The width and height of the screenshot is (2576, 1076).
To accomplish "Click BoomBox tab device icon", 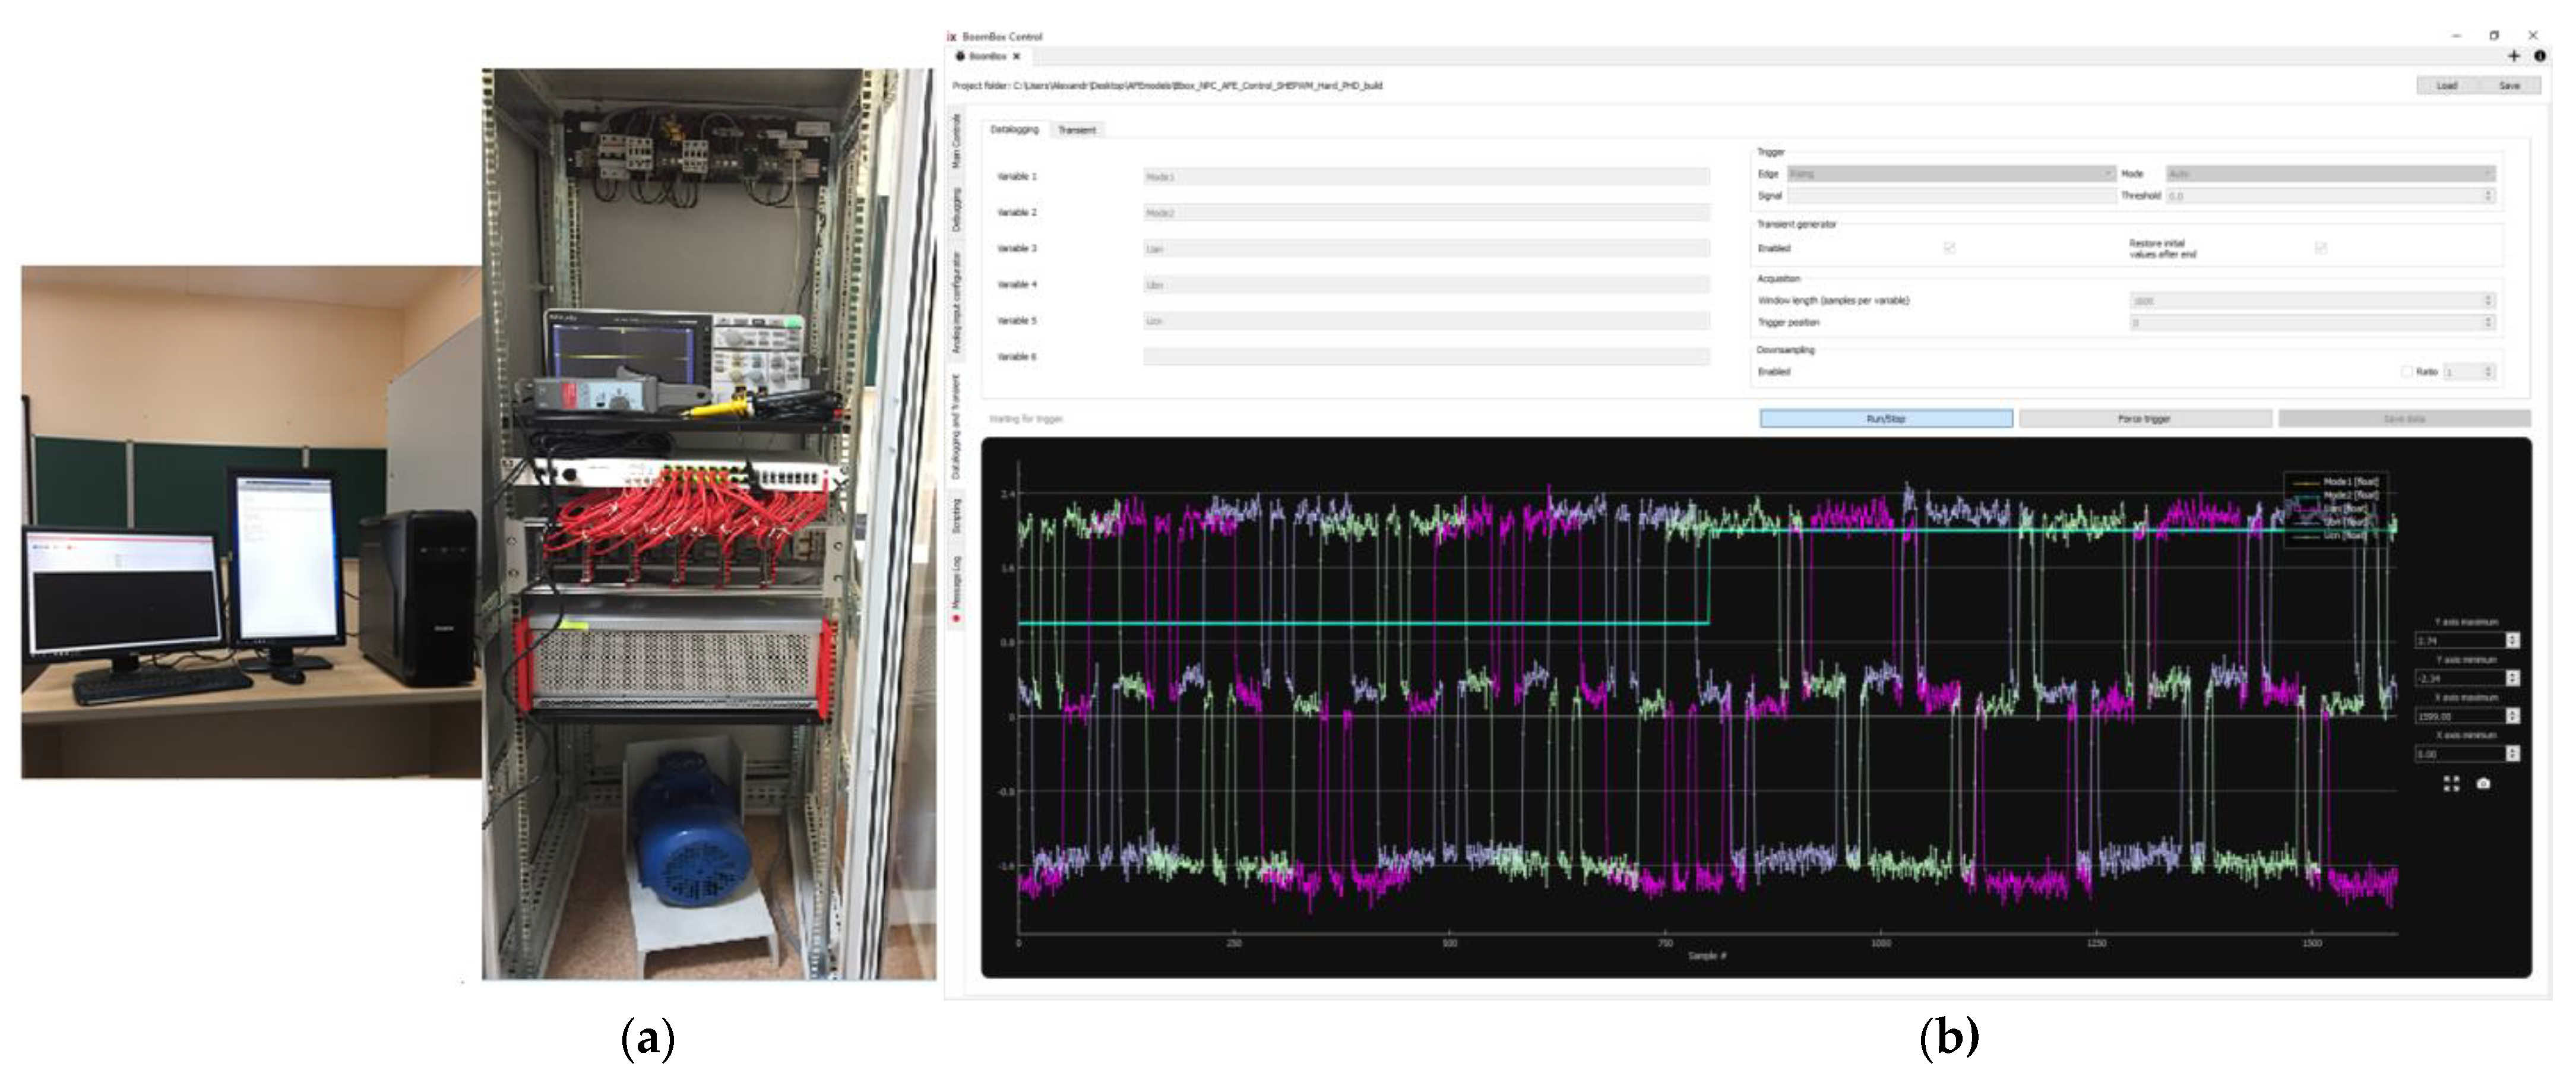I will click(x=960, y=56).
